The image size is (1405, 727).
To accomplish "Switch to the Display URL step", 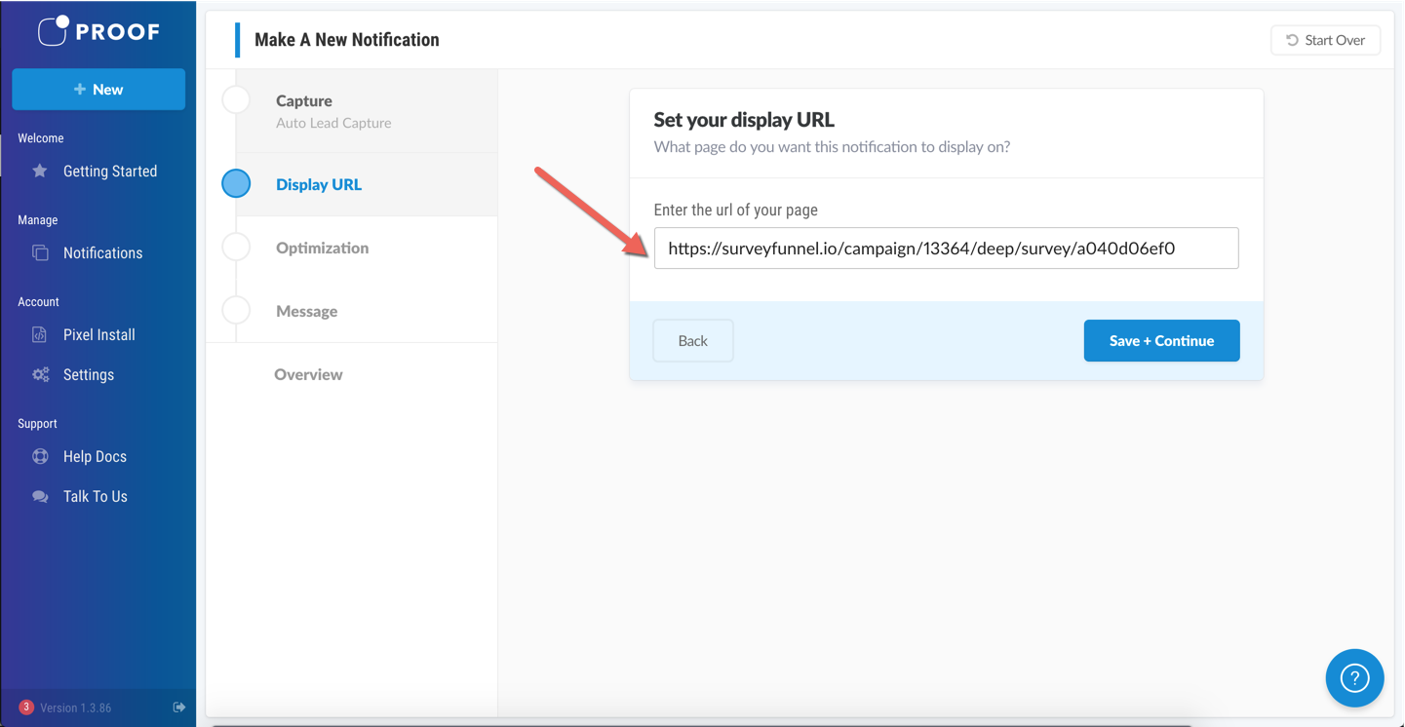I will pyautogui.click(x=318, y=185).
